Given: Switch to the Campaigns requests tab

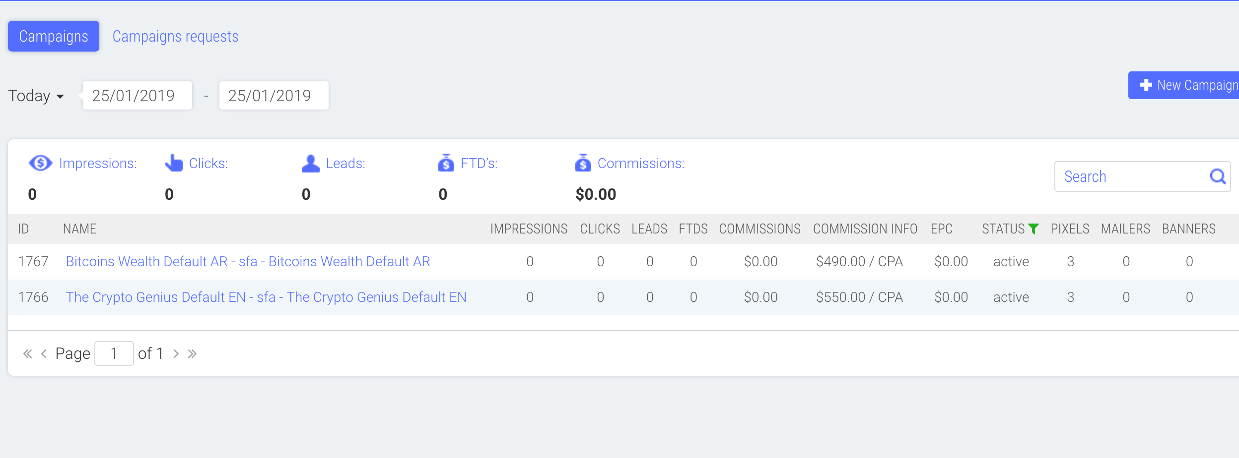Looking at the screenshot, I should tap(175, 36).
